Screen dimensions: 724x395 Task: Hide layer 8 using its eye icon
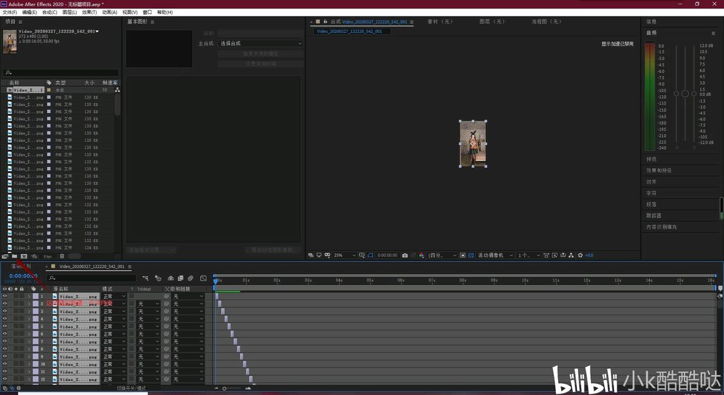pyautogui.click(x=5, y=349)
